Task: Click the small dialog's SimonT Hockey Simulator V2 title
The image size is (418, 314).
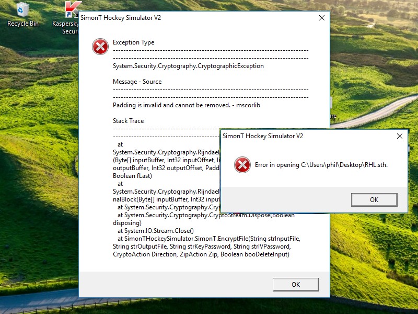Action: pyautogui.click(x=263, y=136)
